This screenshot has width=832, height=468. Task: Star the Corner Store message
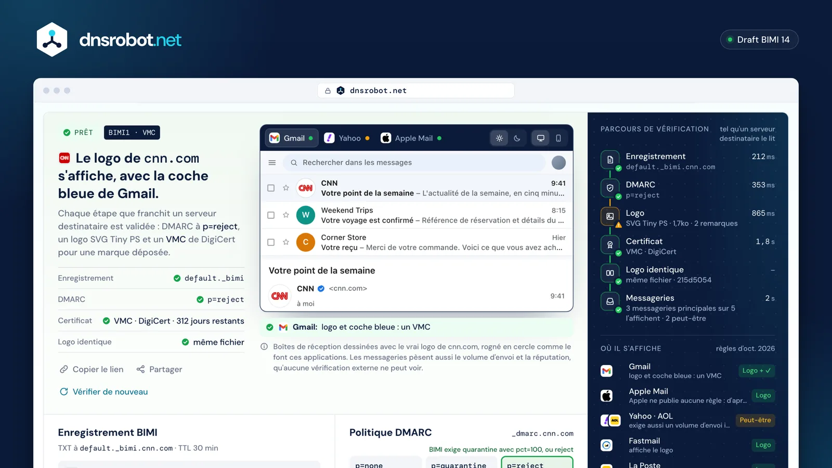click(x=286, y=242)
